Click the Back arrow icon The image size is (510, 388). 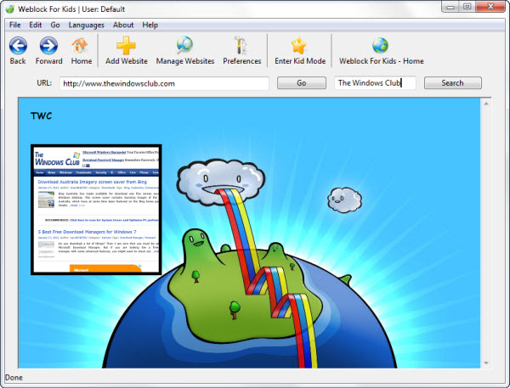[x=18, y=46]
